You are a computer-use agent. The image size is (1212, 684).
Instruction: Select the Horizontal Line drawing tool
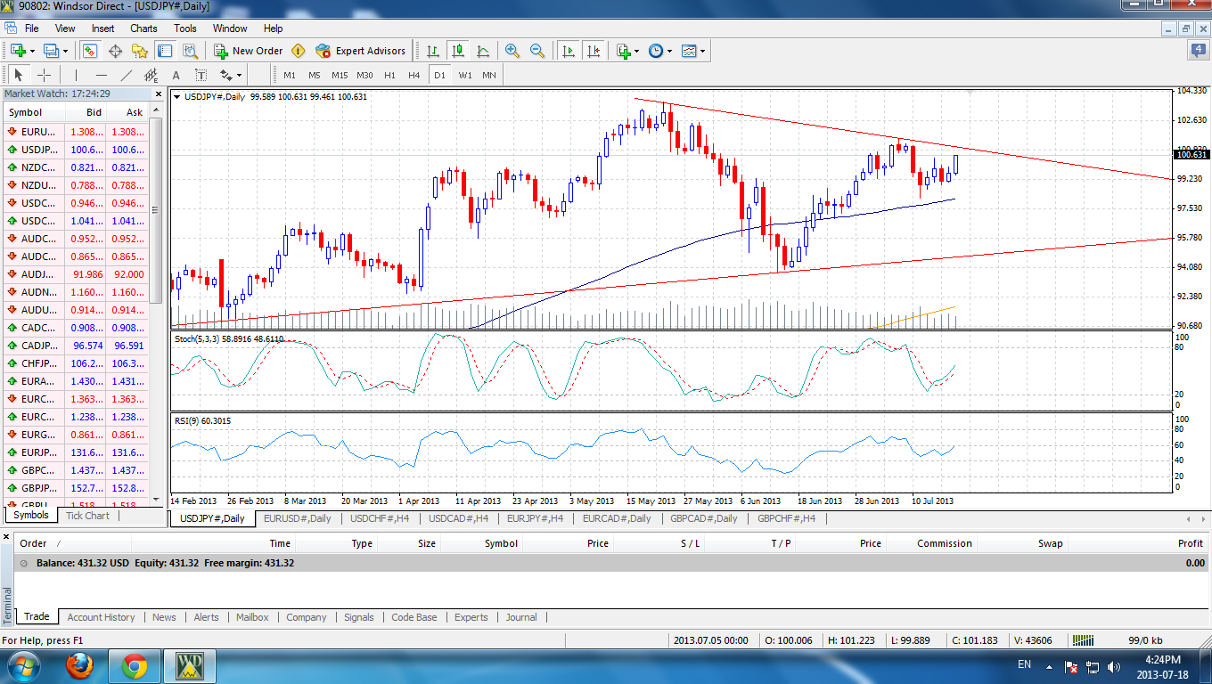click(101, 75)
